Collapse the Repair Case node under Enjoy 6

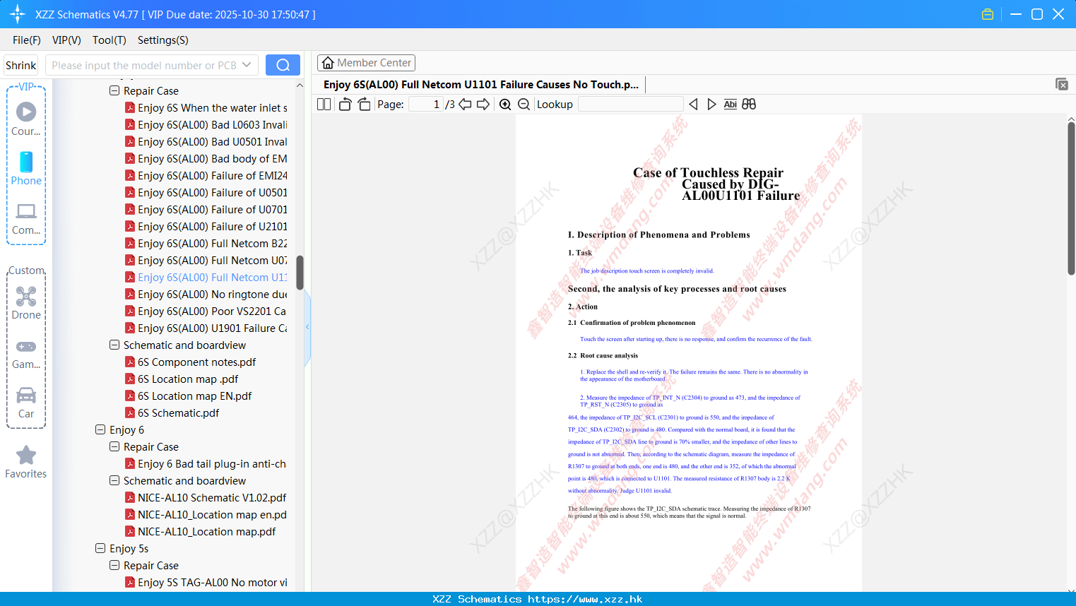click(114, 446)
